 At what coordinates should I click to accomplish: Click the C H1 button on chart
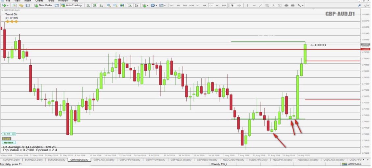9,134
